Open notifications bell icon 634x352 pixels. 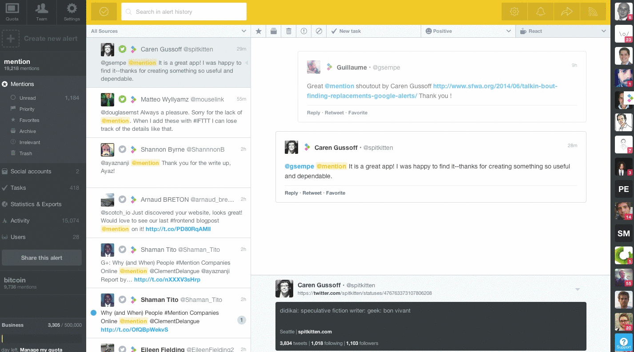coord(541,12)
